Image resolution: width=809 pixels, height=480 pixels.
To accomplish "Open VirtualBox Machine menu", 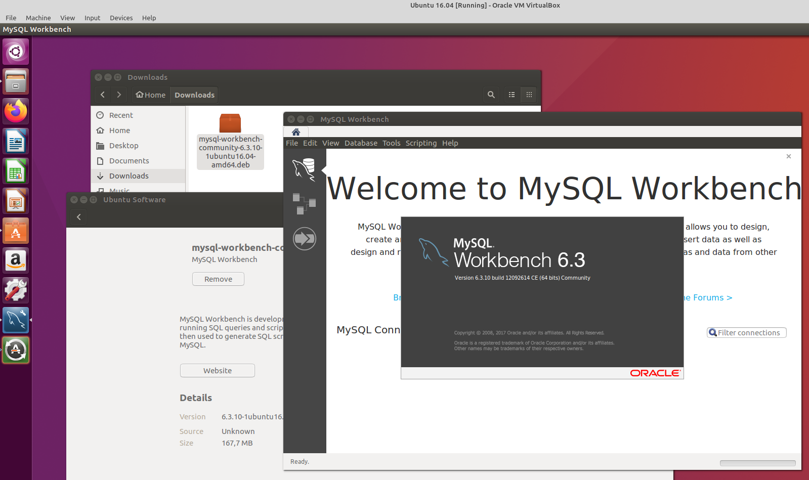I will point(38,18).
